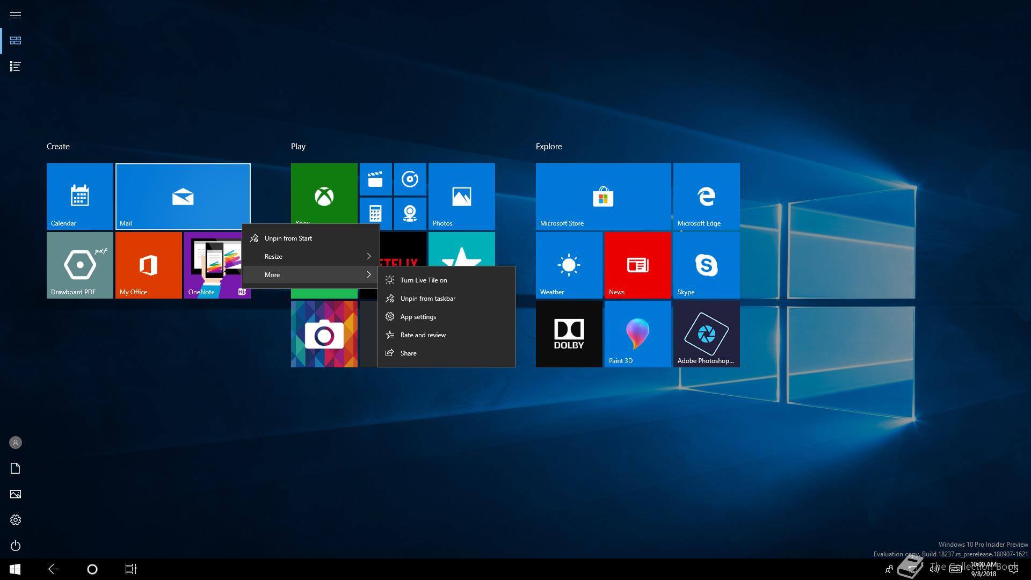Click the Windows Start button
This screenshot has height=580, width=1031.
[15, 569]
